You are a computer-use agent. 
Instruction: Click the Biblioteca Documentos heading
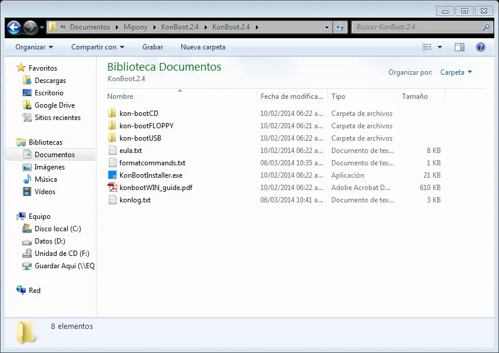pos(164,67)
